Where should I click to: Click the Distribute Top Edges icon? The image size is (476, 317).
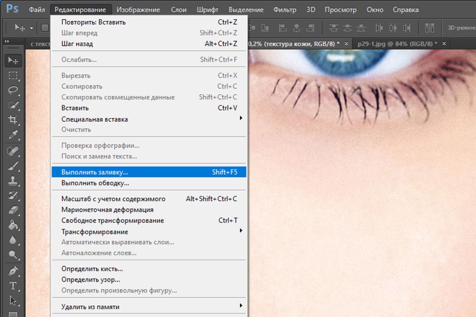[x=334, y=28]
